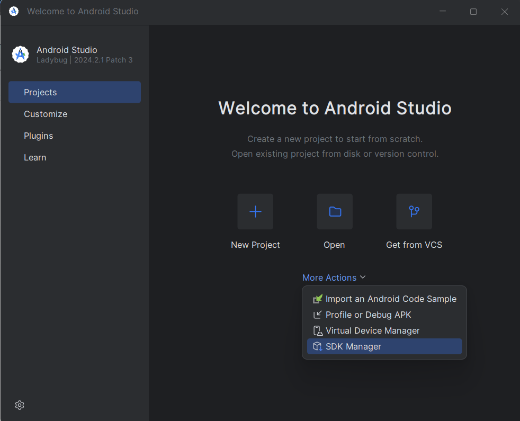The width and height of the screenshot is (520, 421).
Task: Switch to the Customize tab
Action: coord(46,114)
